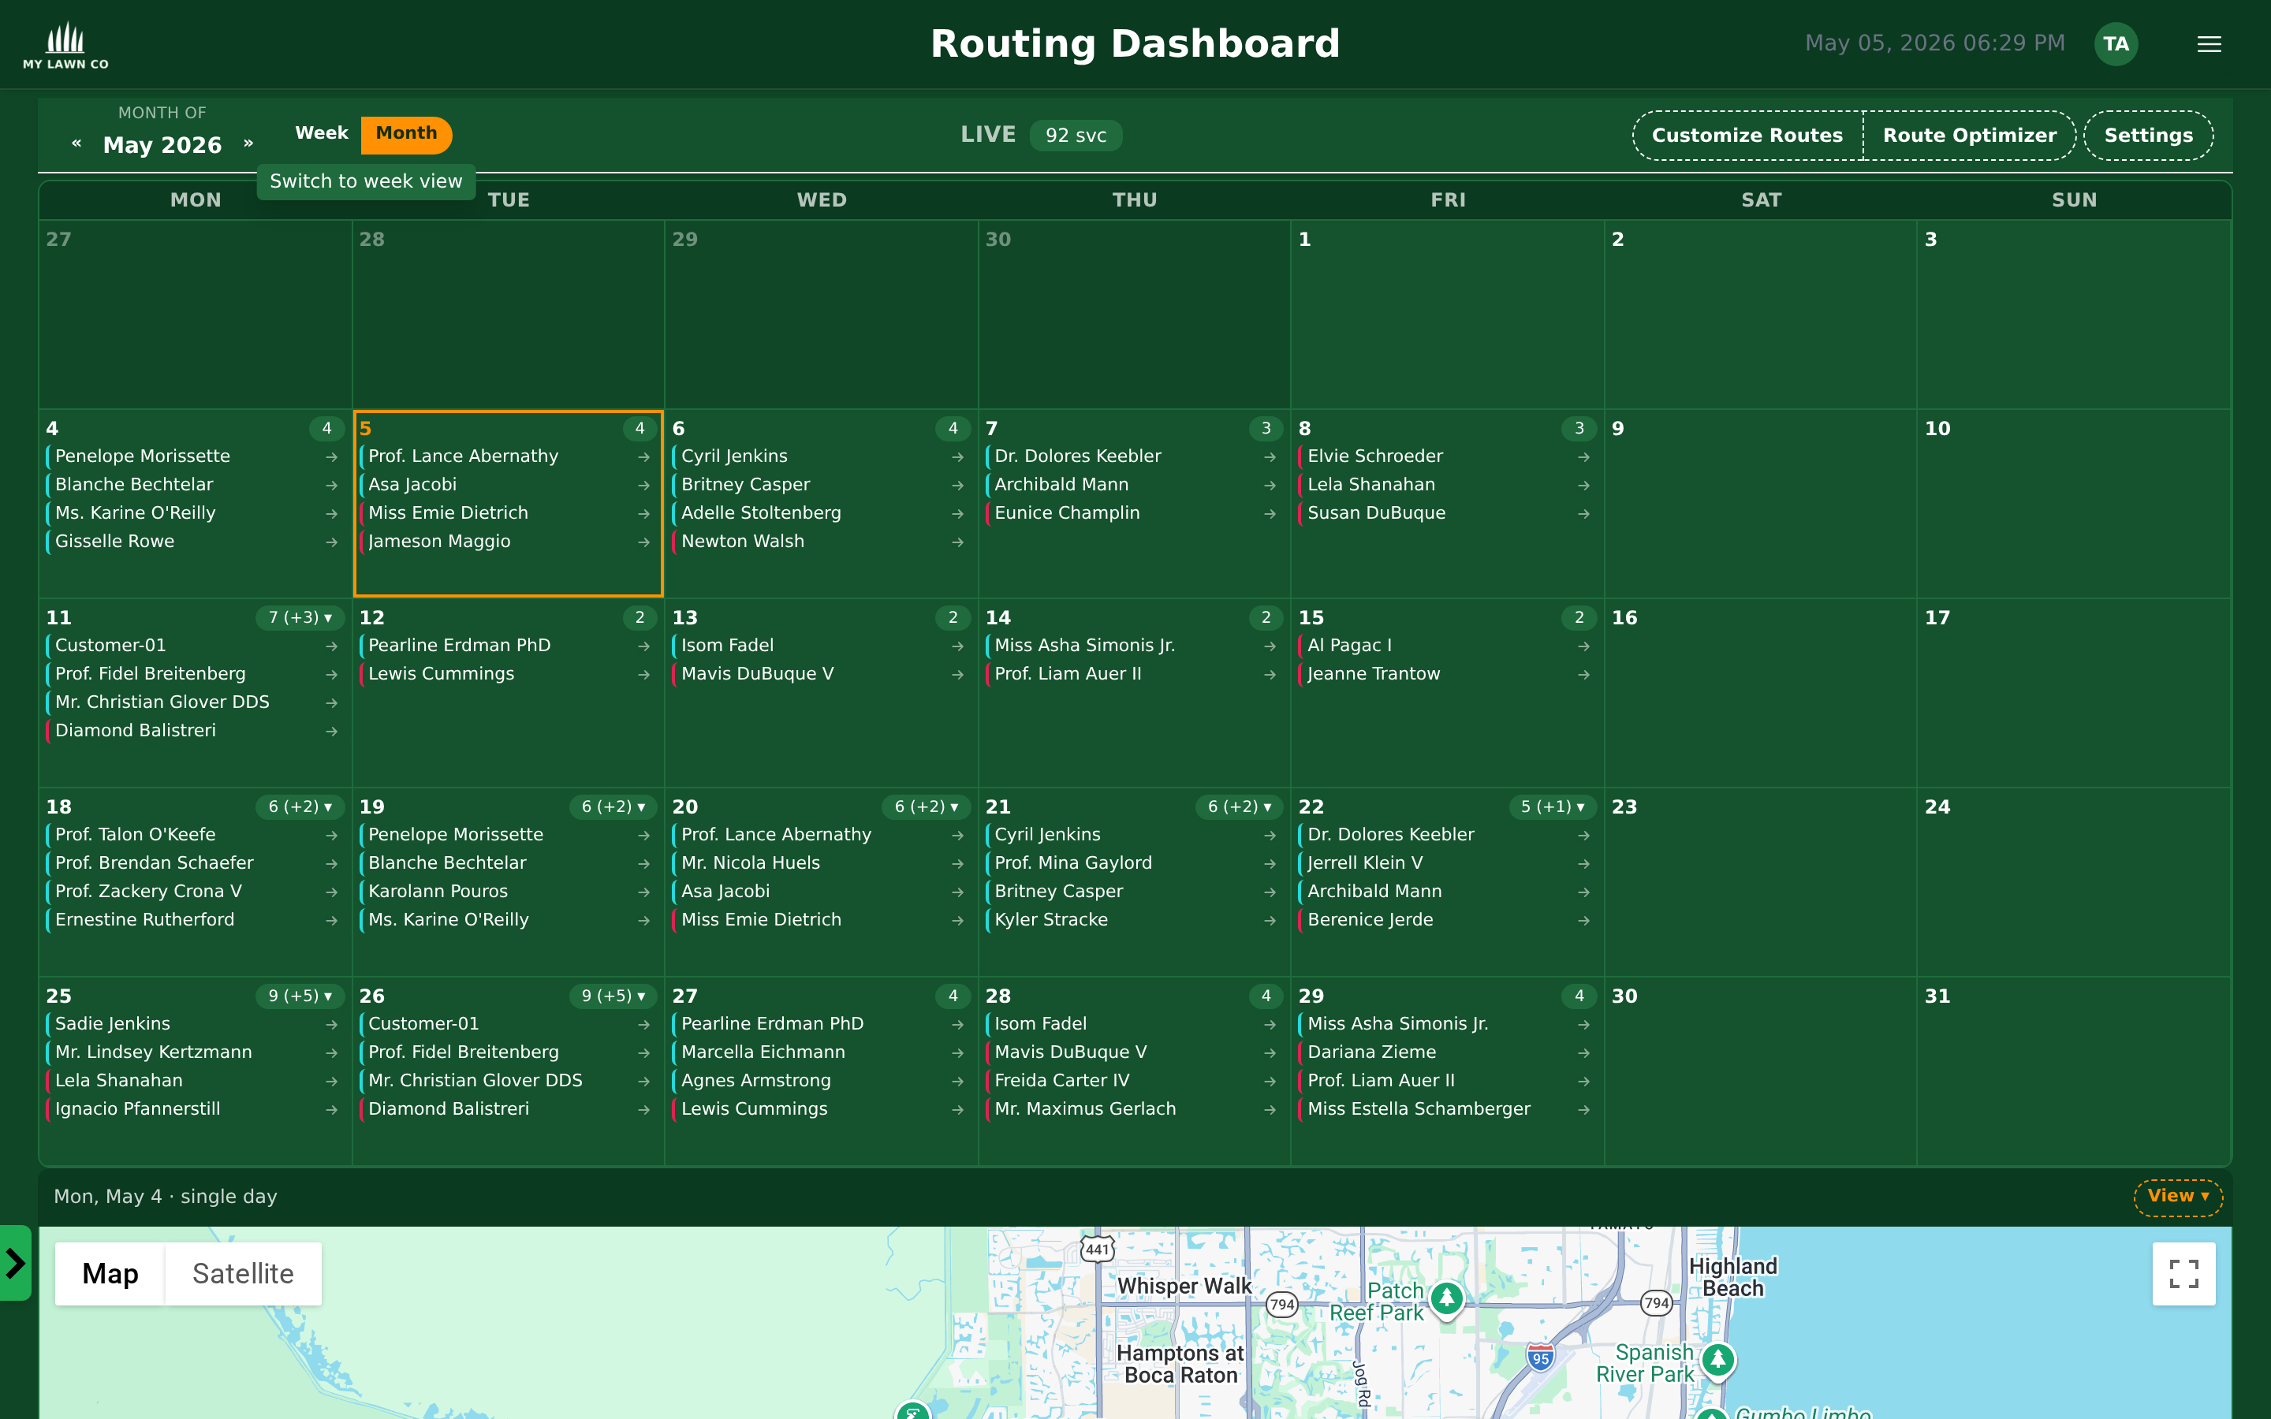This screenshot has width=2271, height=1419.
Task: Expand May 20 services badge 6 (+2)
Action: [927, 807]
